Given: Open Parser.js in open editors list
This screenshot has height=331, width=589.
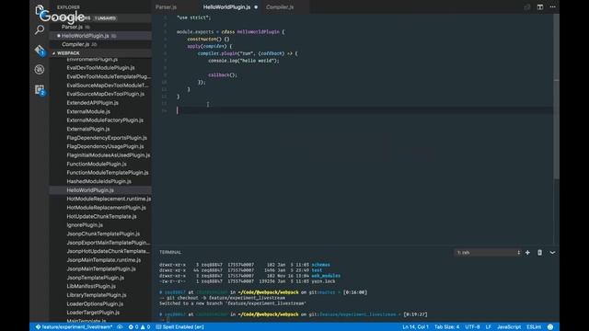Looking at the screenshot, I should 100,27.
